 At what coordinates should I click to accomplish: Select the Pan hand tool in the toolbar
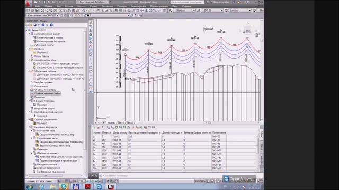point(98,11)
